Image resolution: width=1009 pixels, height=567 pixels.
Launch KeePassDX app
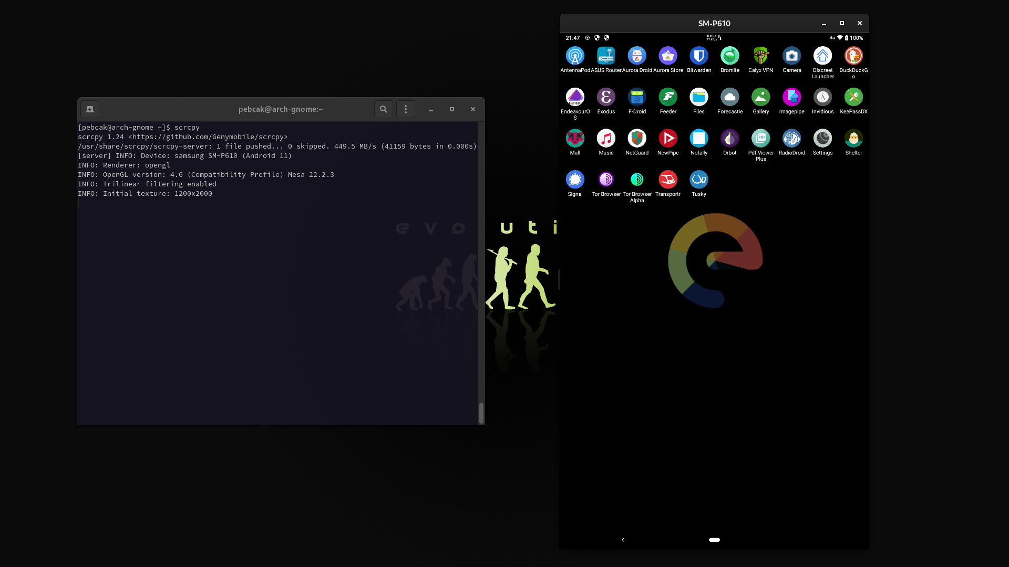[853, 97]
